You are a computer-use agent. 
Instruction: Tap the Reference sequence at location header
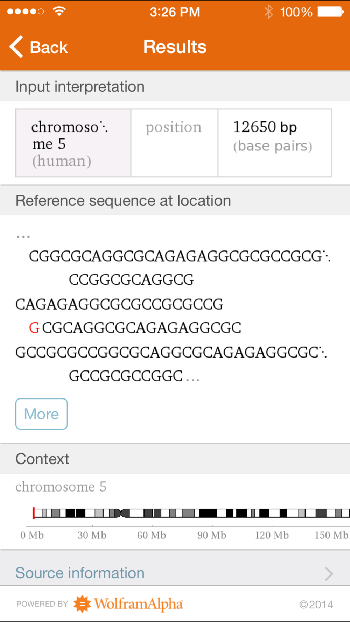pyautogui.click(x=123, y=201)
